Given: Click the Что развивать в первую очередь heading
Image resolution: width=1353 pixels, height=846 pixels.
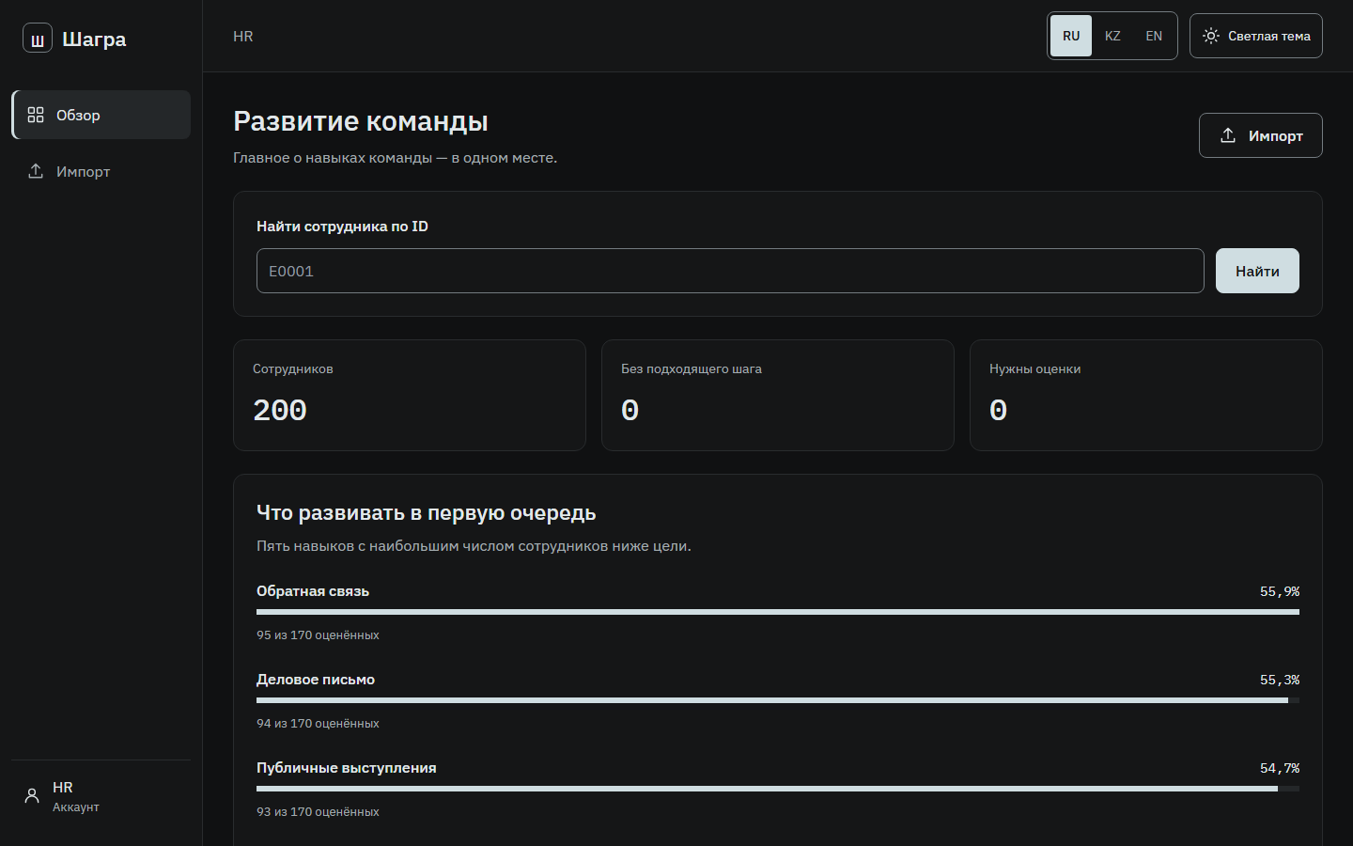Looking at the screenshot, I should point(427,513).
